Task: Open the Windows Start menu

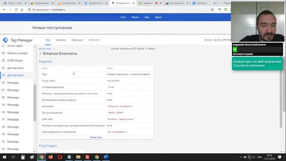Action: coord(4,157)
